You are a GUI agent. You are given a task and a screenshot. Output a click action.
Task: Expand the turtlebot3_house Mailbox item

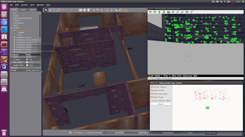15,40
